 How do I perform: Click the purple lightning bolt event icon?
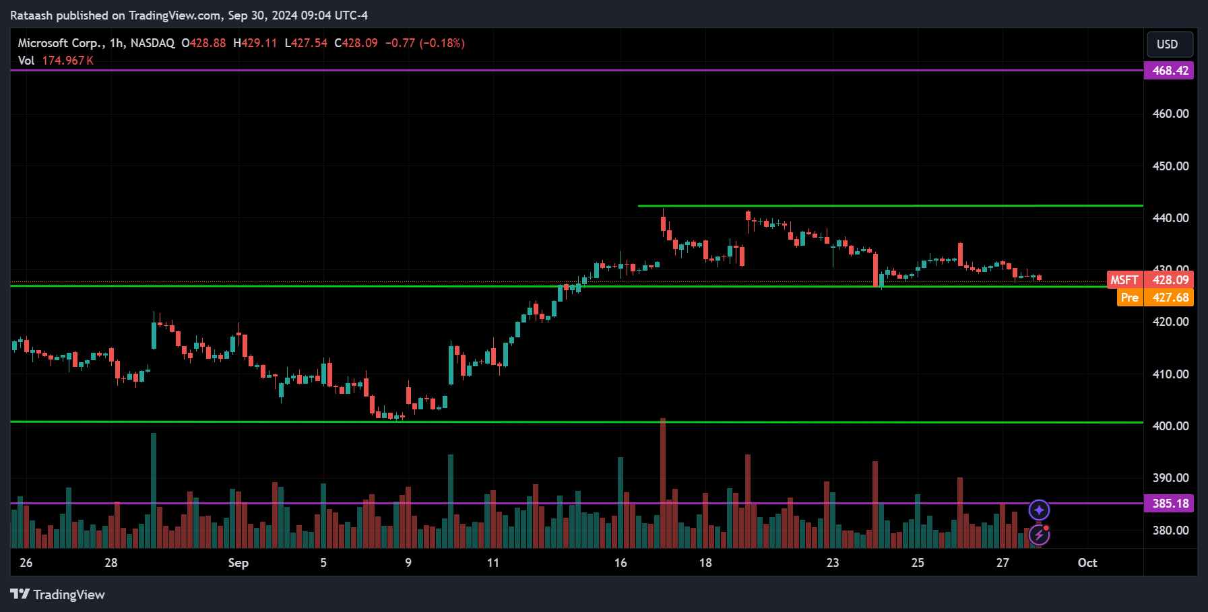[1040, 535]
